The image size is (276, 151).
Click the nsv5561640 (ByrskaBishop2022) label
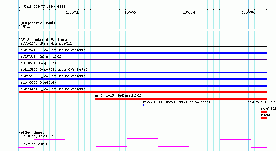pos(46,43)
